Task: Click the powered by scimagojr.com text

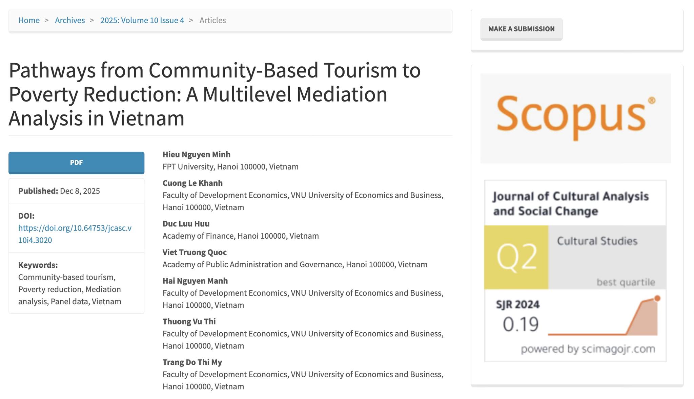Action: (x=588, y=349)
